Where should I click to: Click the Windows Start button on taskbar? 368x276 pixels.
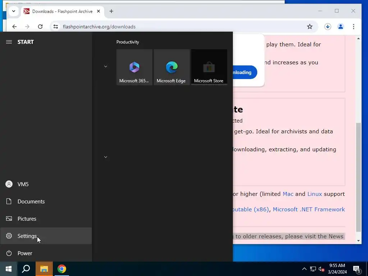pyautogui.click(x=9, y=269)
